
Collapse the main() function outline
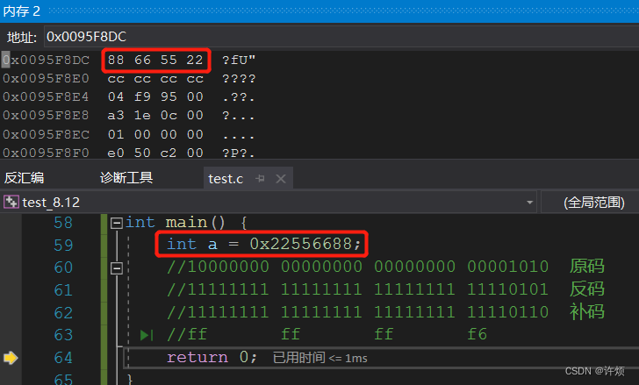pos(117,223)
